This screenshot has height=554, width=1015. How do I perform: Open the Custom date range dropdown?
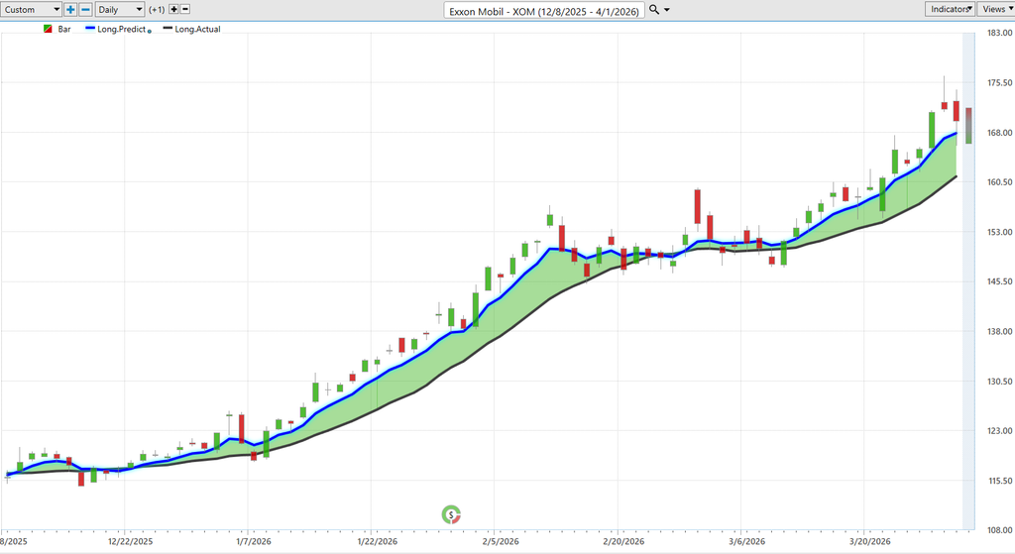click(x=31, y=9)
